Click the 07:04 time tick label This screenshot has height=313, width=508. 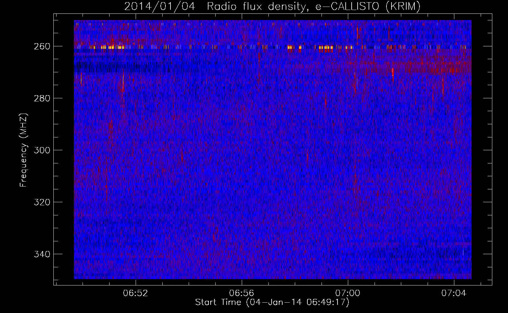[x=454, y=293]
